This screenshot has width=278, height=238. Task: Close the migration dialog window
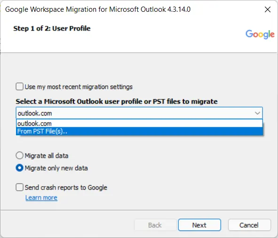pyautogui.click(x=268, y=9)
